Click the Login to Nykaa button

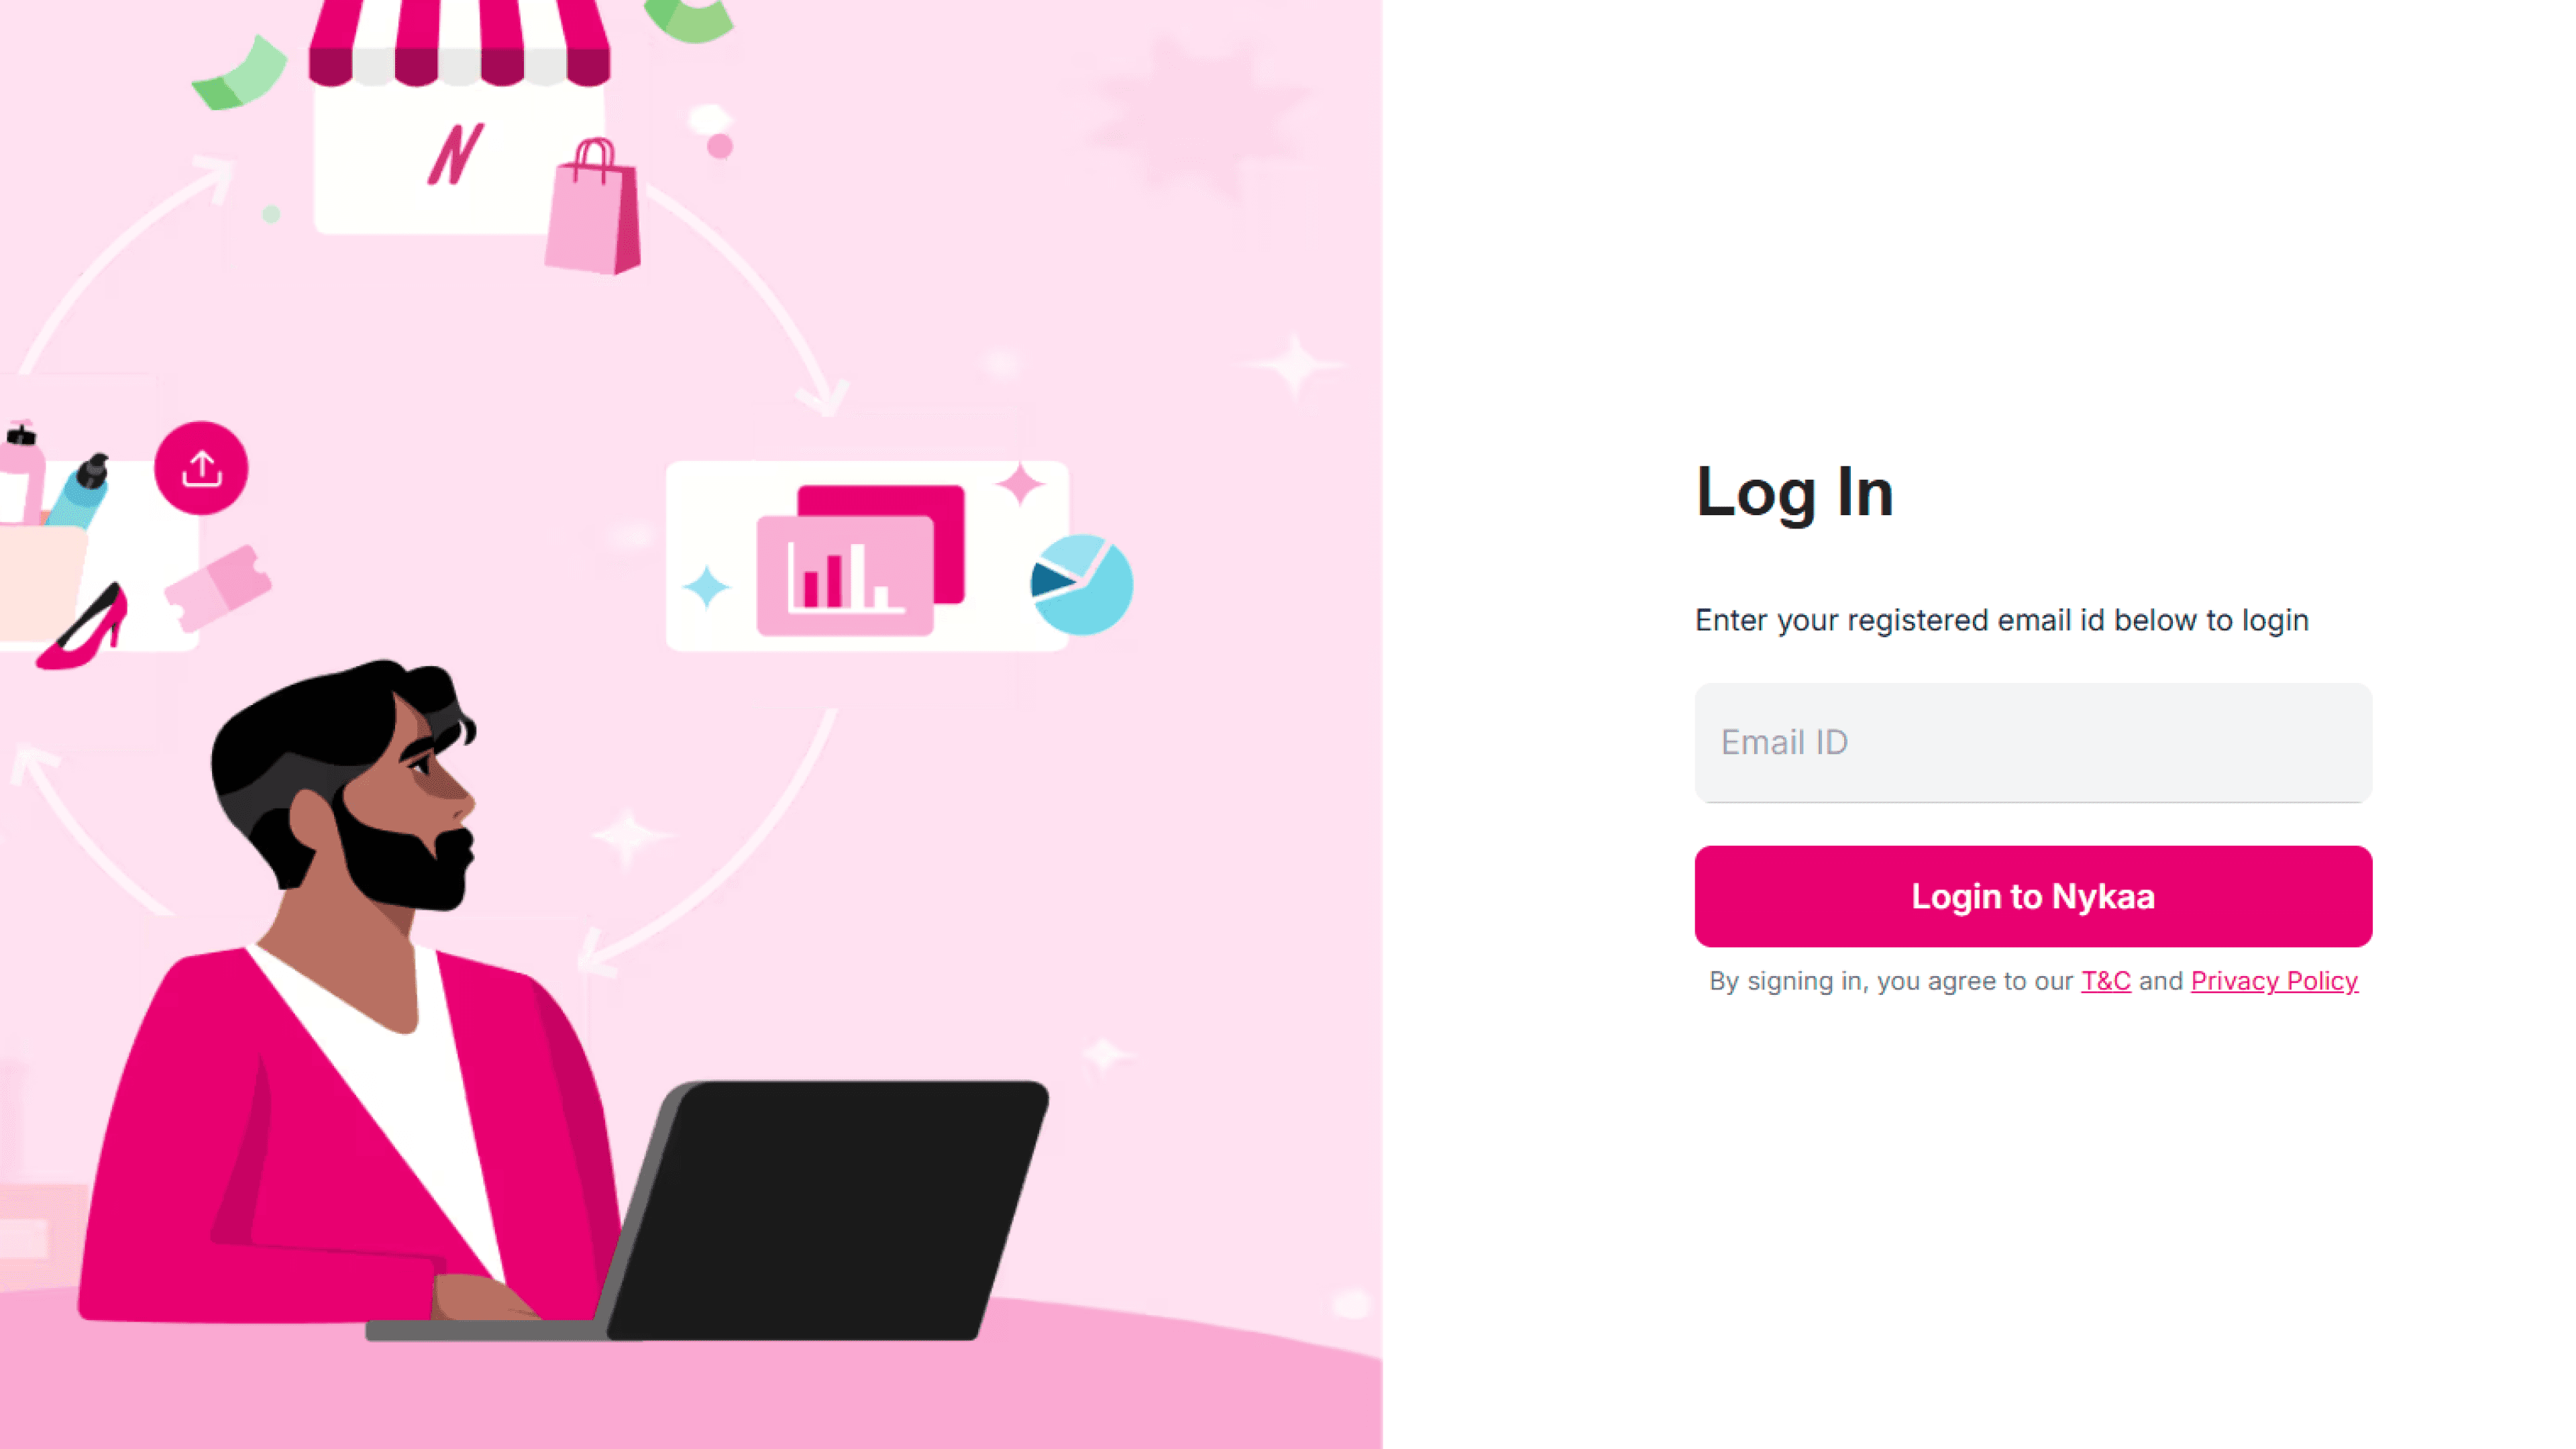2033,896
